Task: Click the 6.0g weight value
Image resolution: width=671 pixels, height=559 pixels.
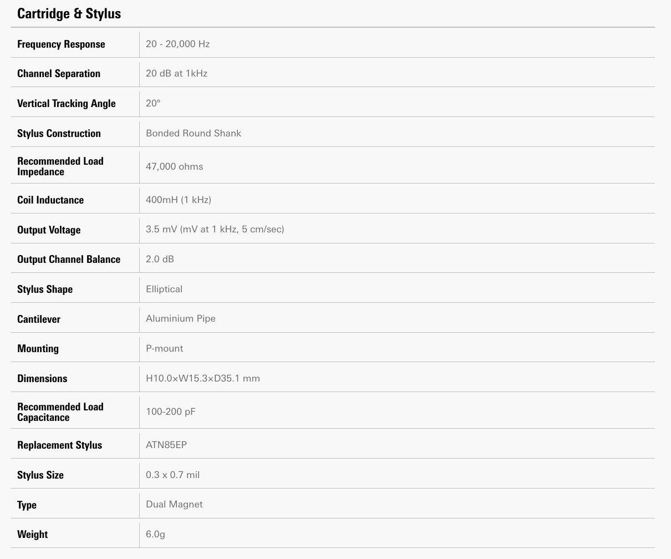Action: click(x=155, y=534)
